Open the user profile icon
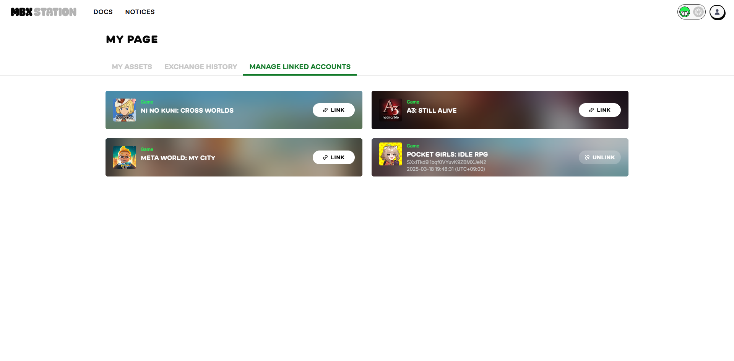The width and height of the screenshot is (734, 361). click(717, 12)
